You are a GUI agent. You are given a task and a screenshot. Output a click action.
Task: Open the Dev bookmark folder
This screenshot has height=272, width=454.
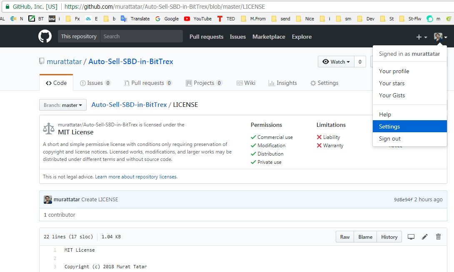(x=366, y=19)
